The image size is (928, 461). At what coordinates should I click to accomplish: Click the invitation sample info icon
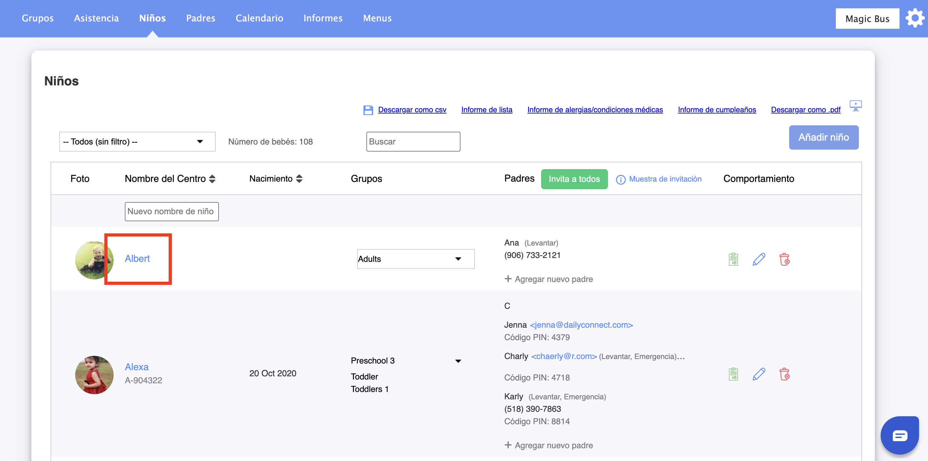(620, 179)
